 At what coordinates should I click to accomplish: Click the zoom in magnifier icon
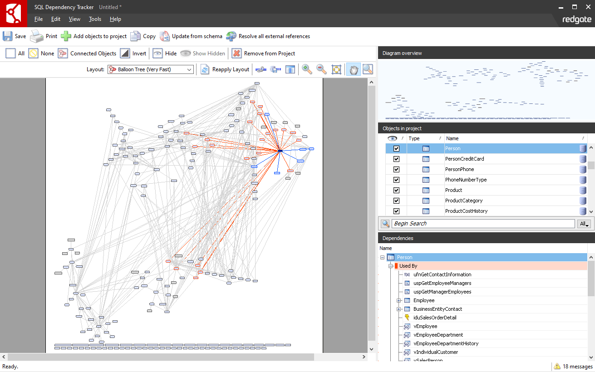click(x=307, y=69)
